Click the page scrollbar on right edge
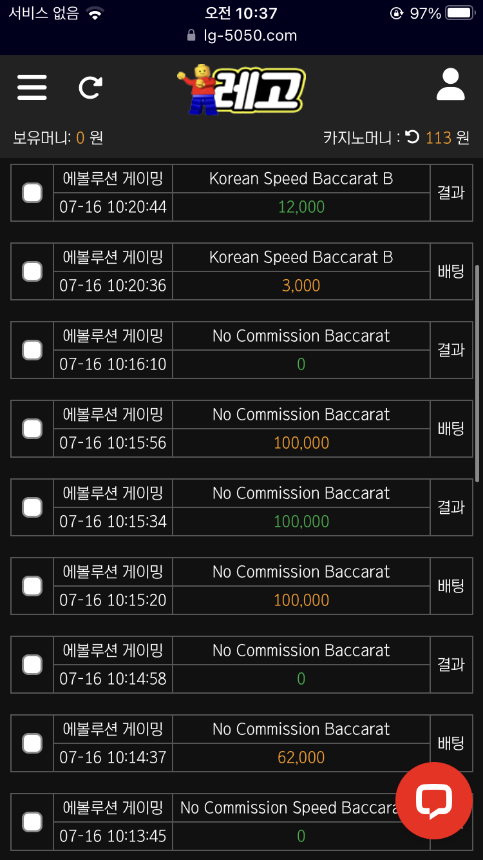The width and height of the screenshot is (483, 860). coord(477,373)
